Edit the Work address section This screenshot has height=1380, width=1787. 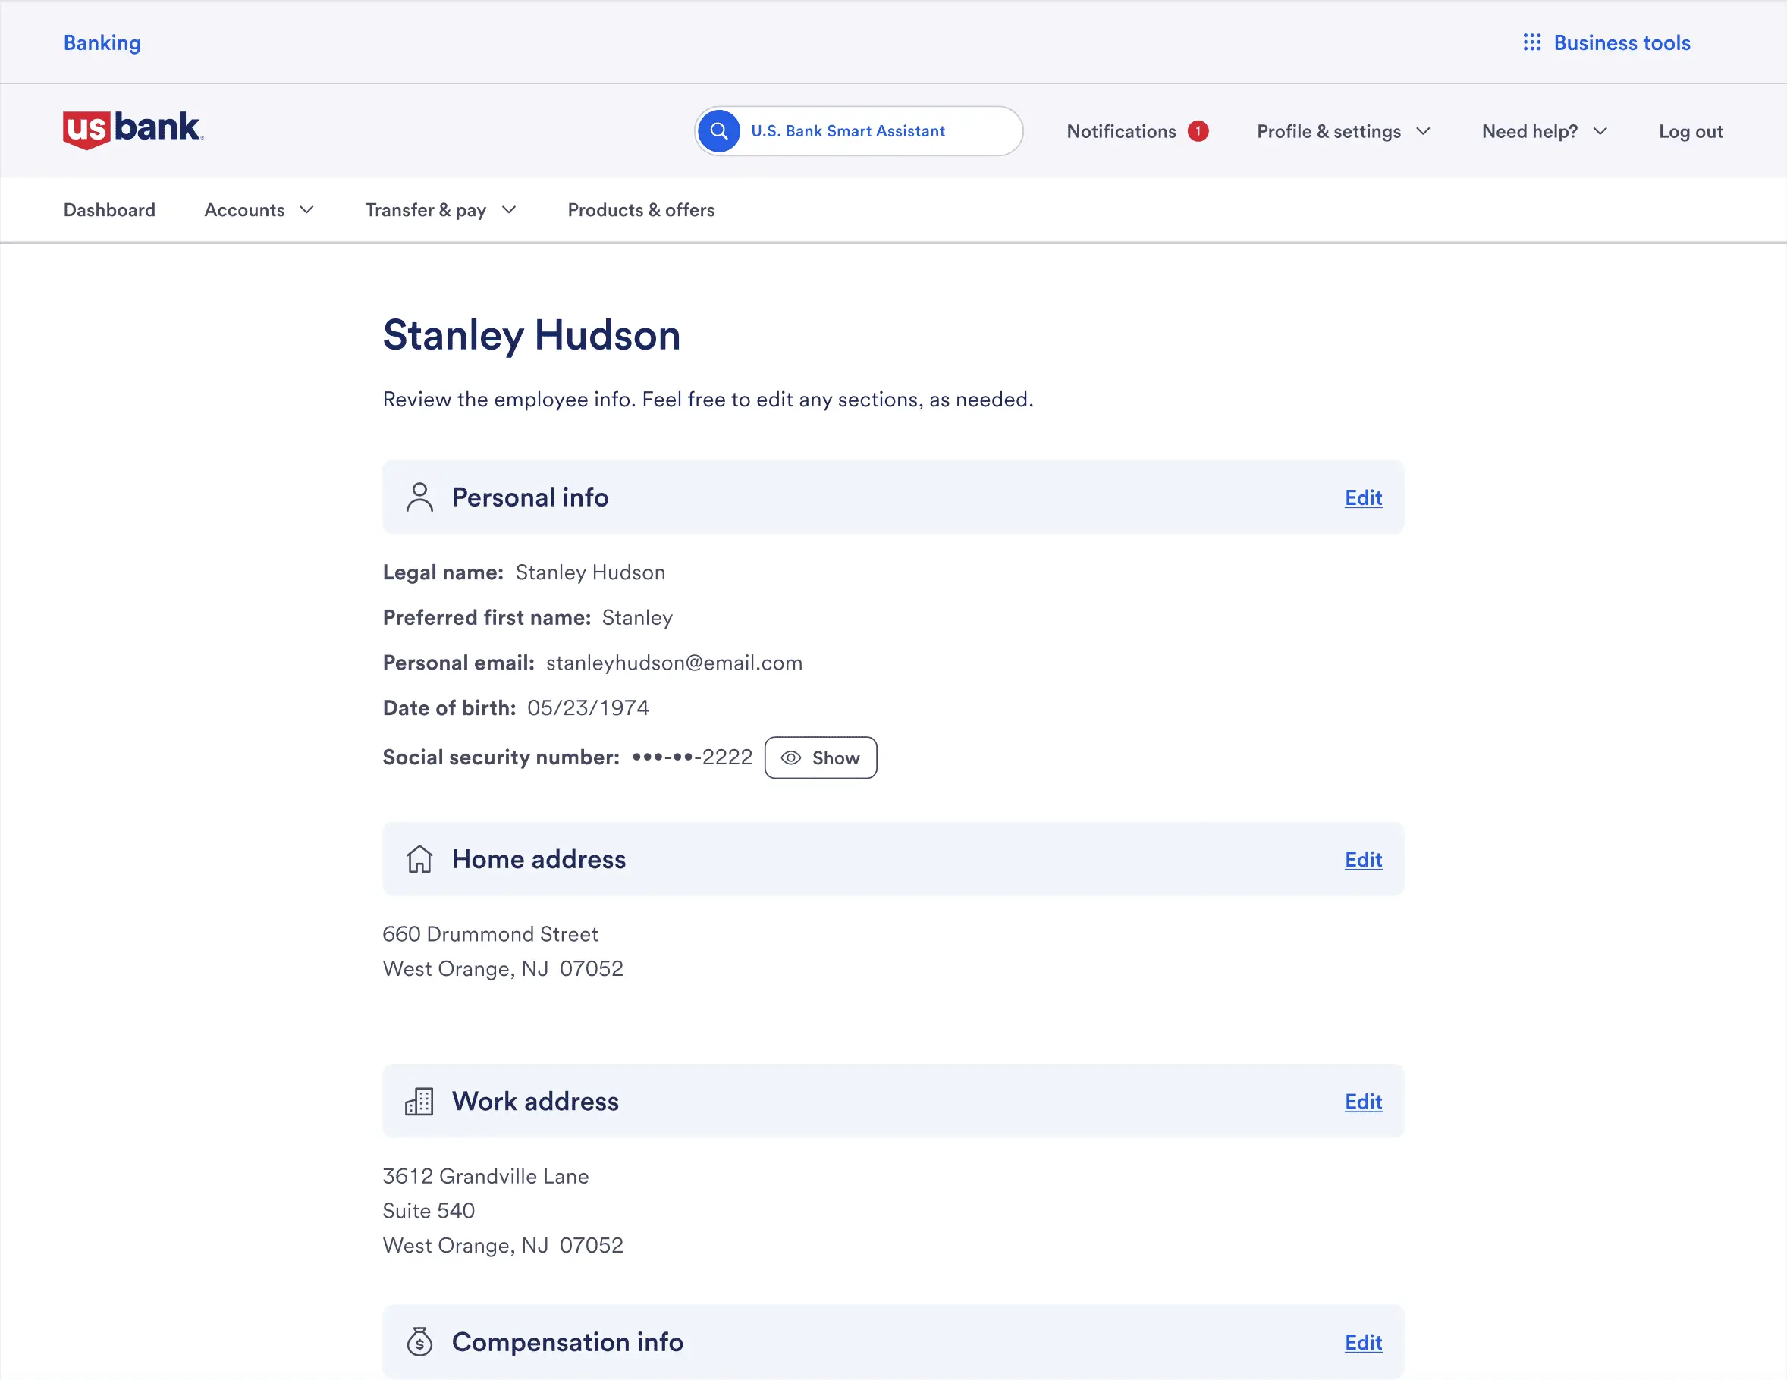coord(1362,1101)
